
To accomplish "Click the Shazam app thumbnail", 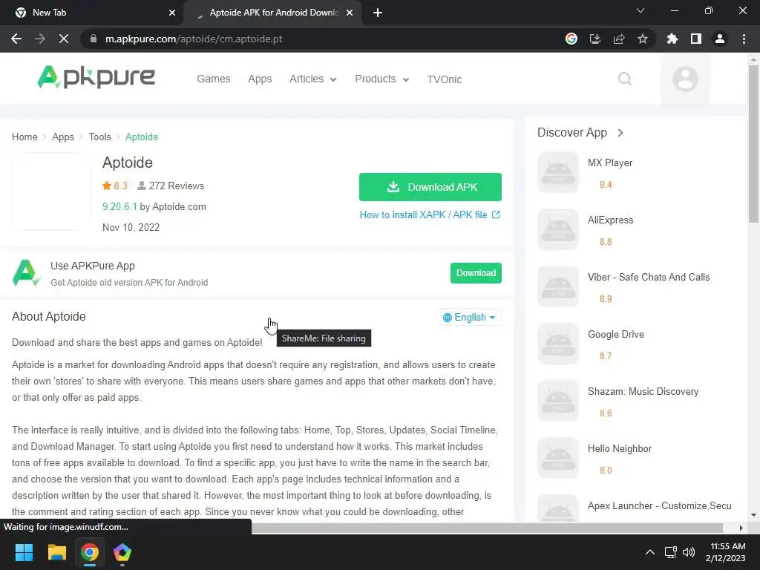I will tap(558, 401).
